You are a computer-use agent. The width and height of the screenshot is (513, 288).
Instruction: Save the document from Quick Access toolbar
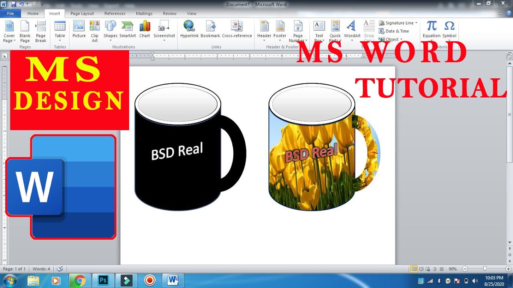pos(13,4)
